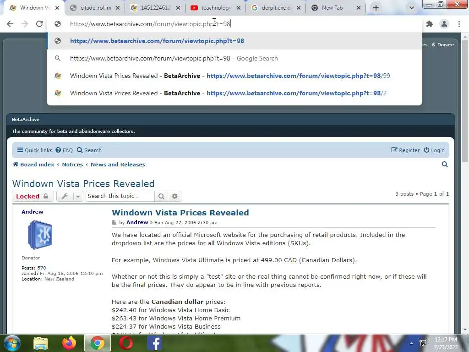Switch to the Windown Vista tab
The height and width of the screenshot is (352, 469).
[33, 8]
